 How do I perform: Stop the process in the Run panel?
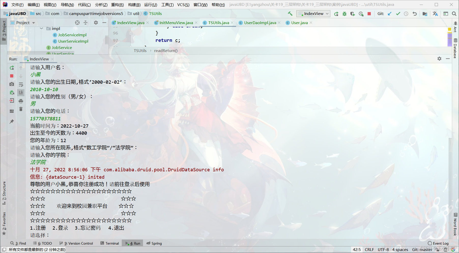pos(12,76)
